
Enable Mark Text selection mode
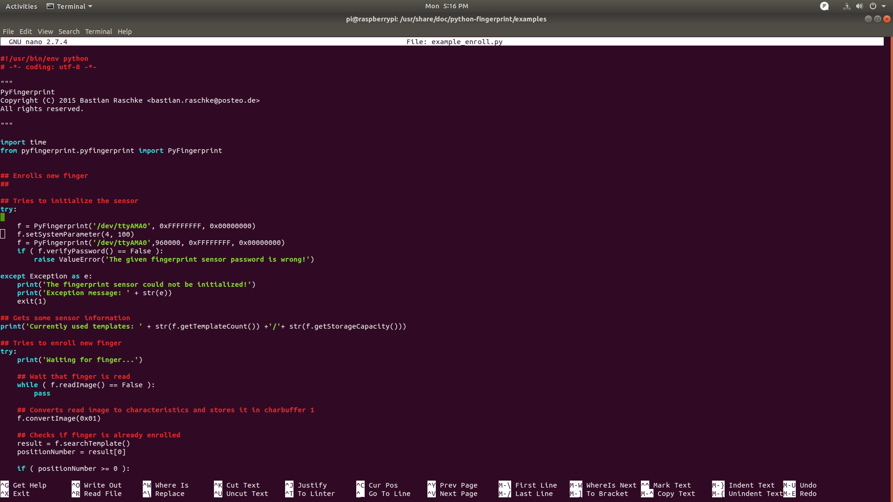click(x=667, y=485)
